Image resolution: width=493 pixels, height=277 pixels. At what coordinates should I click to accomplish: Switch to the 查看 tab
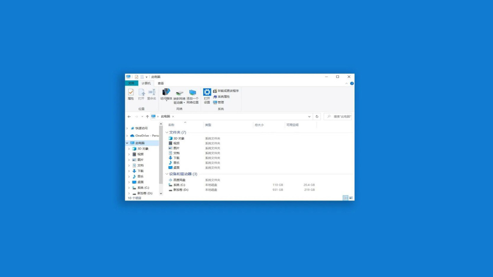click(x=161, y=83)
